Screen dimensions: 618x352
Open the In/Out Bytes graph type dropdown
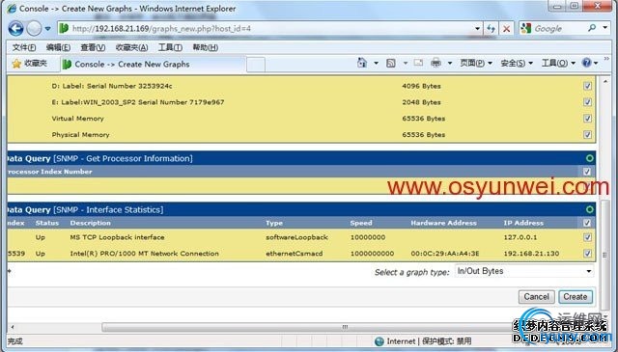pos(524,271)
